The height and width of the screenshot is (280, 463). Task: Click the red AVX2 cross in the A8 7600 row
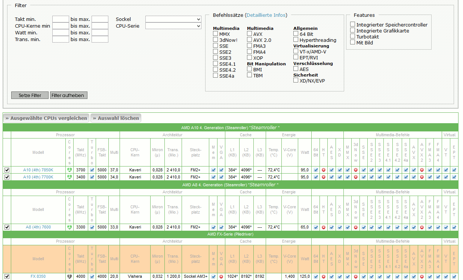pos(422,227)
